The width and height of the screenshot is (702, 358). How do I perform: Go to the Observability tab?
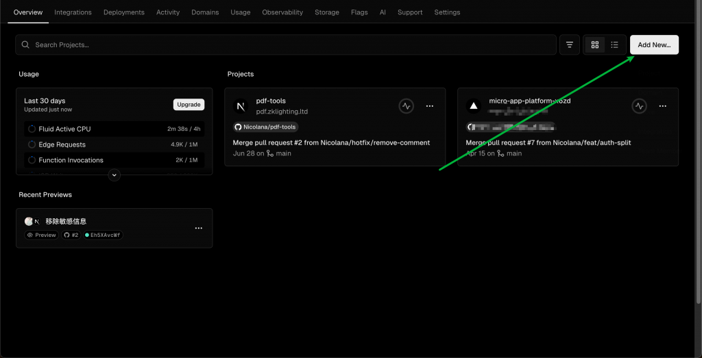tap(282, 12)
